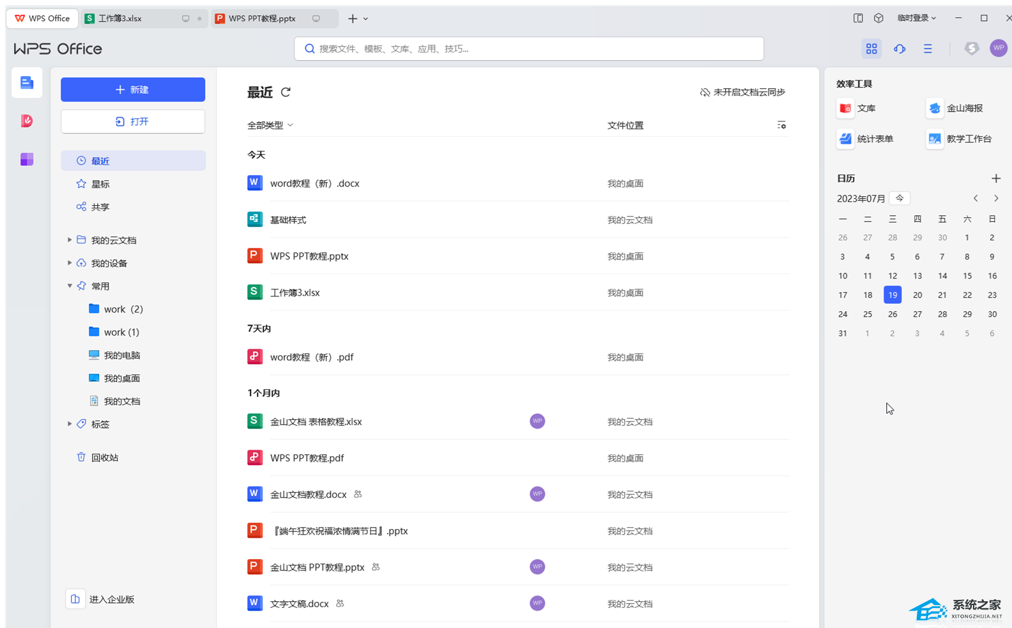Click the cloud sync headset icon
The width and height of the screenshot is (1012, 628).
click(x=900, y=49)
